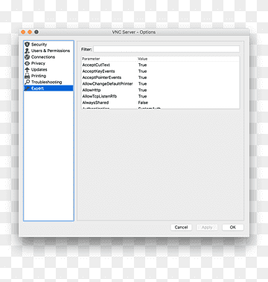Image resolution: width=268 pixels, height=282 pixels.
Task: Confirm with the OK button
Action: [x=233, y=227]
